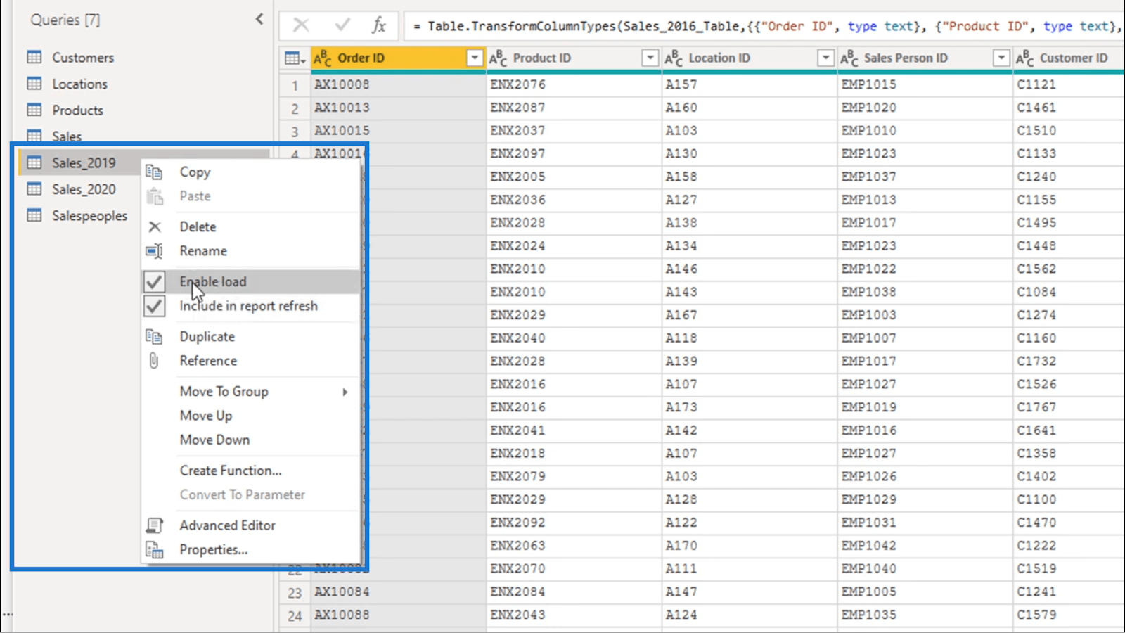Change Order ID data type icon
Screen dimensions: 1125x633
(x=322, y=58)
